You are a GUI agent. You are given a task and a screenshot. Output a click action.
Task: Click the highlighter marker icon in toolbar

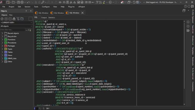pyautogui.click(x=104, y=2)
